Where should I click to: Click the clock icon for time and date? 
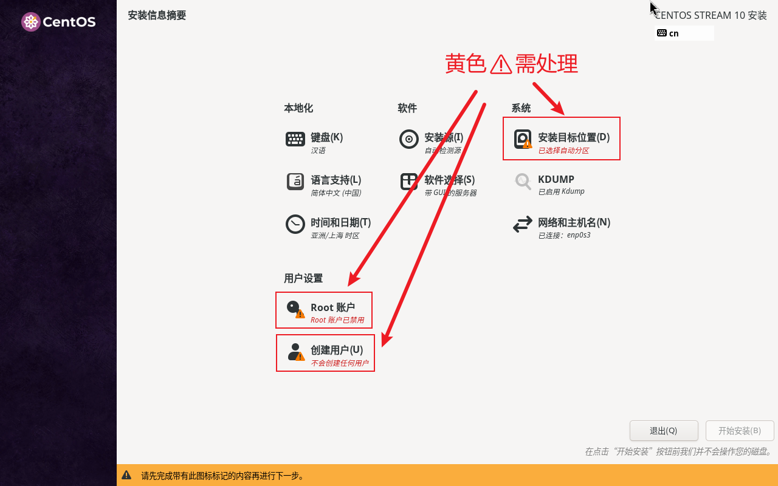coord(295,224)
